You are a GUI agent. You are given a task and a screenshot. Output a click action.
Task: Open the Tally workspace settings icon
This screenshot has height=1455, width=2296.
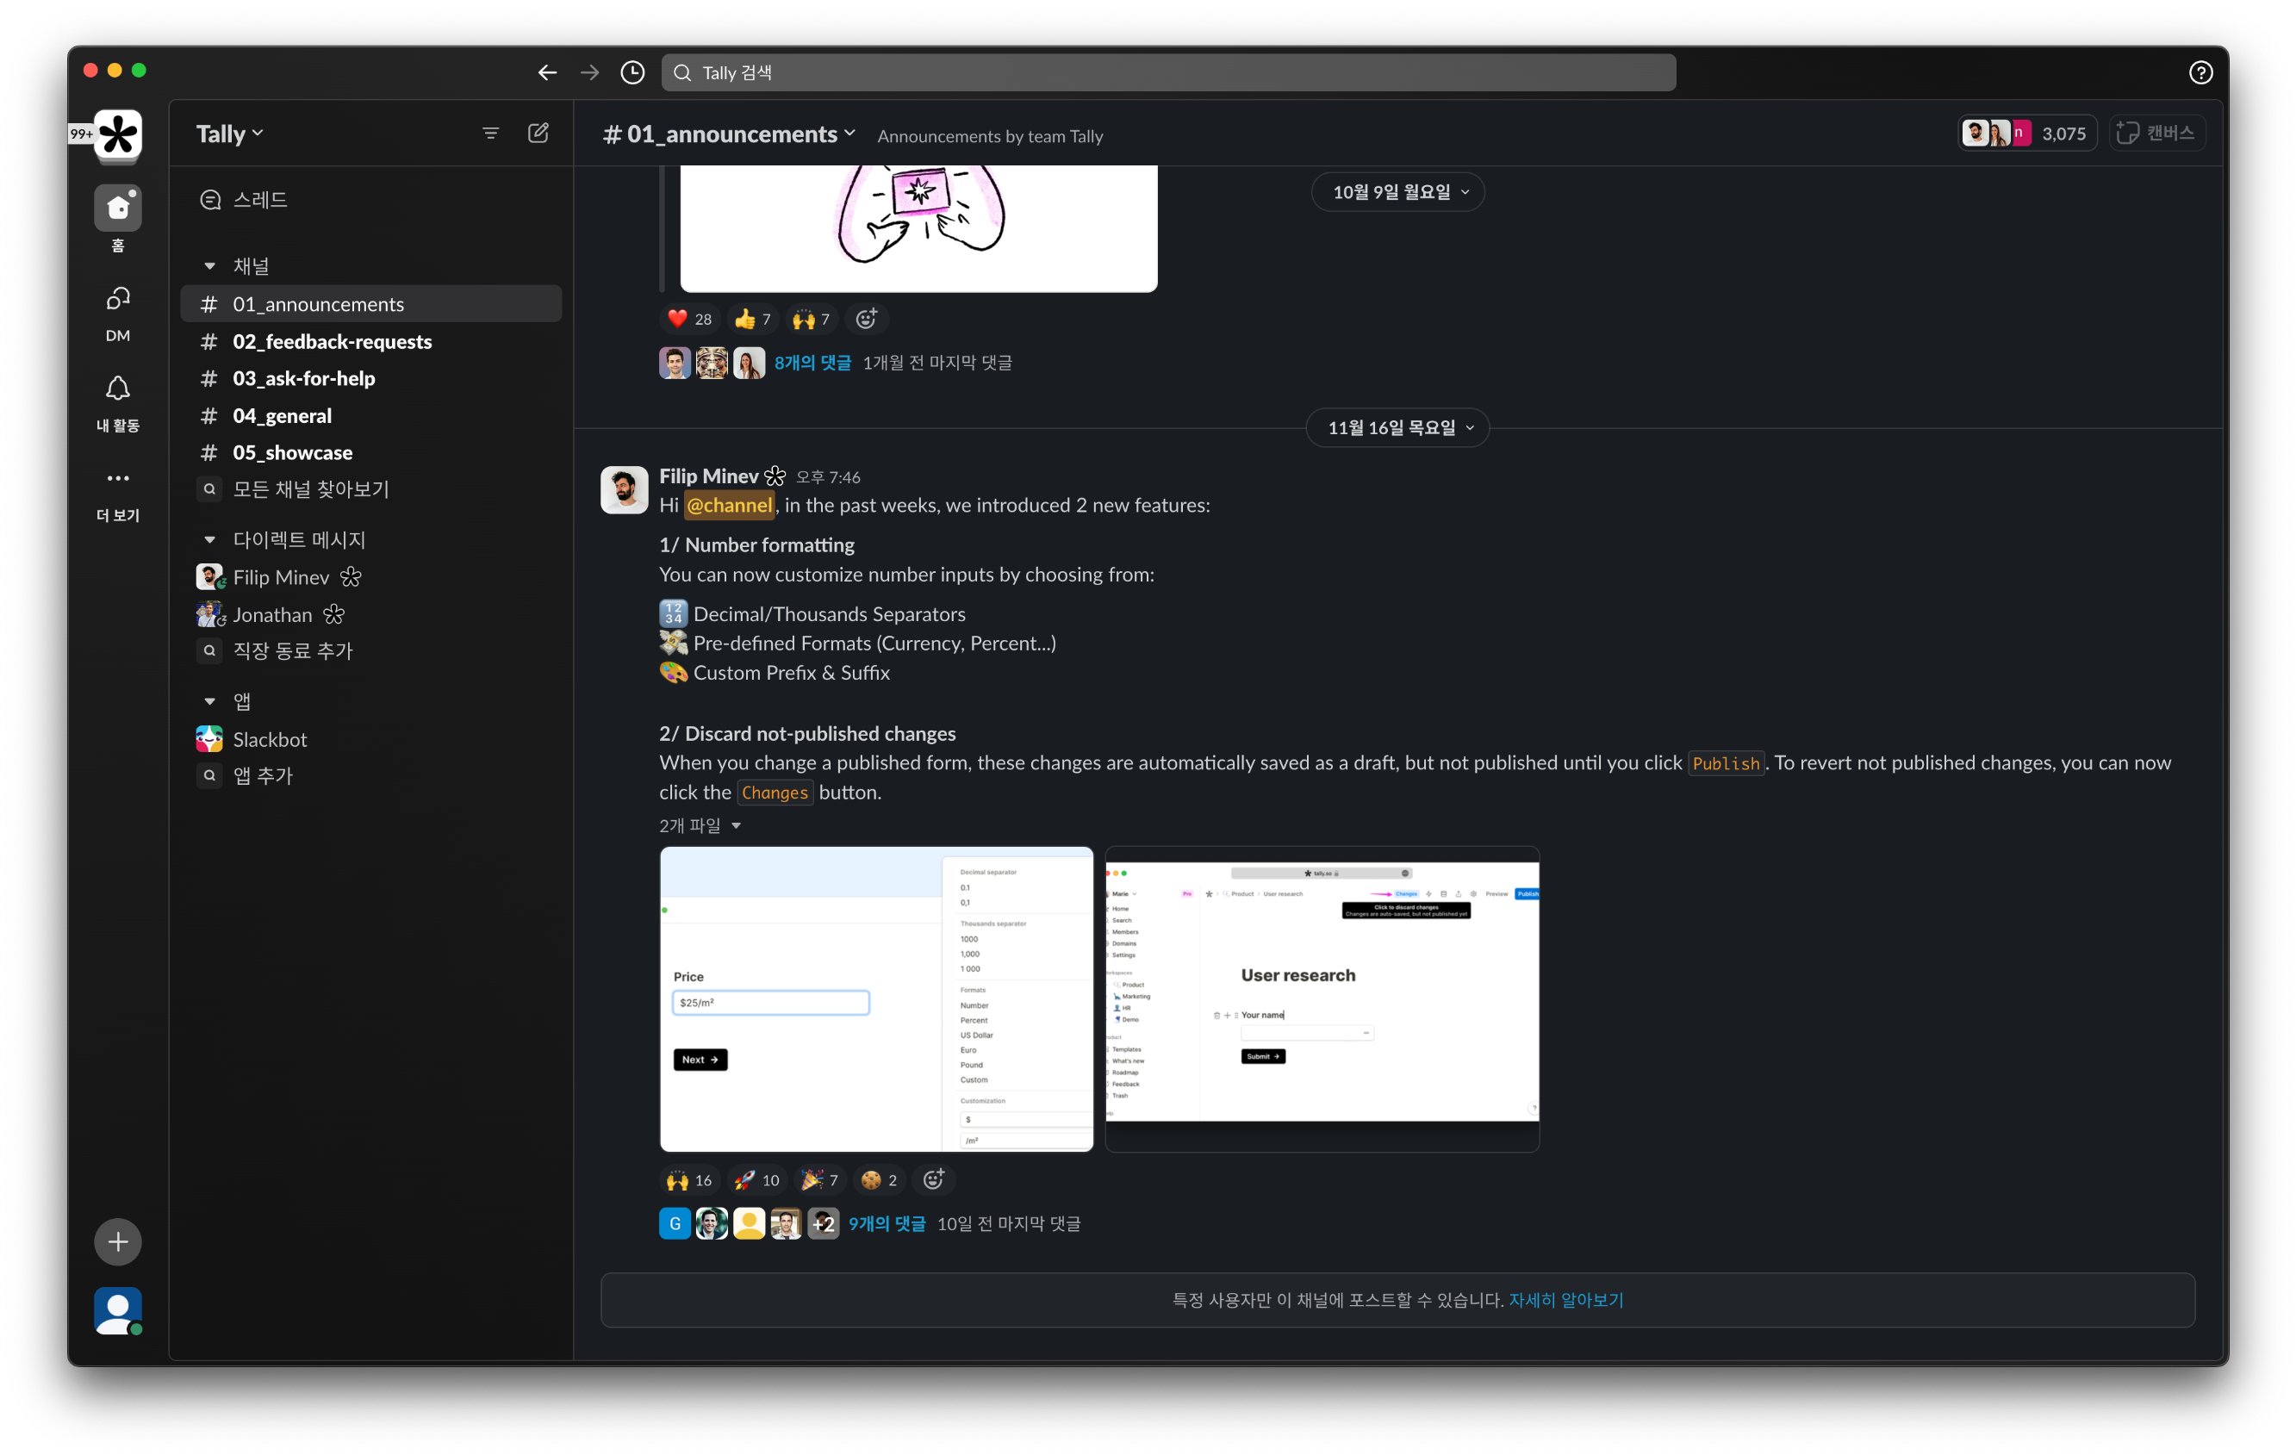pos(233,132)
